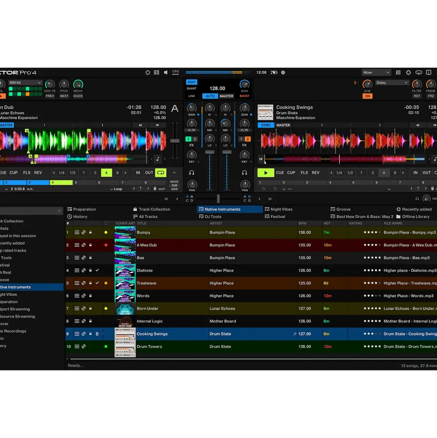Jump to track start on Deck B

click(x=261, y=159)
